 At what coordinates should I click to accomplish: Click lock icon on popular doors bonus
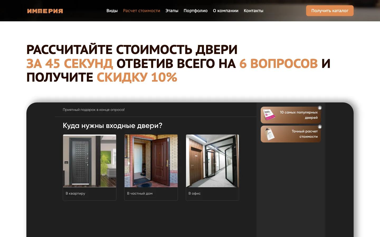pos(320,108)
